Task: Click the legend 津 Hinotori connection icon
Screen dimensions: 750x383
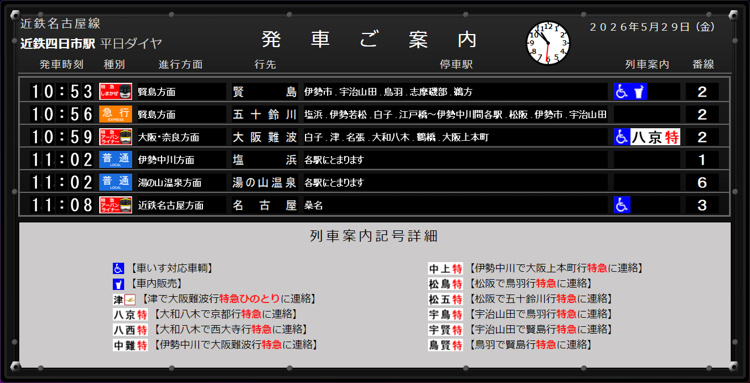Action: 125,299
